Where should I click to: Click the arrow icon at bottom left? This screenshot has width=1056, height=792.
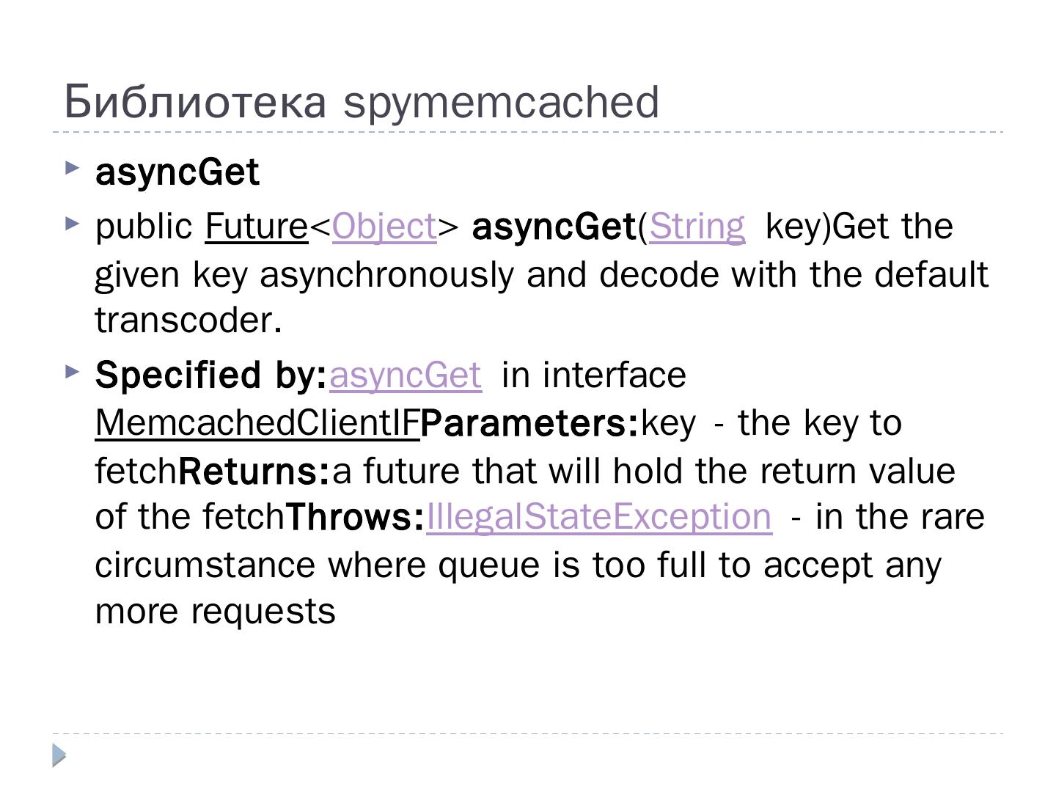(59, 755)
